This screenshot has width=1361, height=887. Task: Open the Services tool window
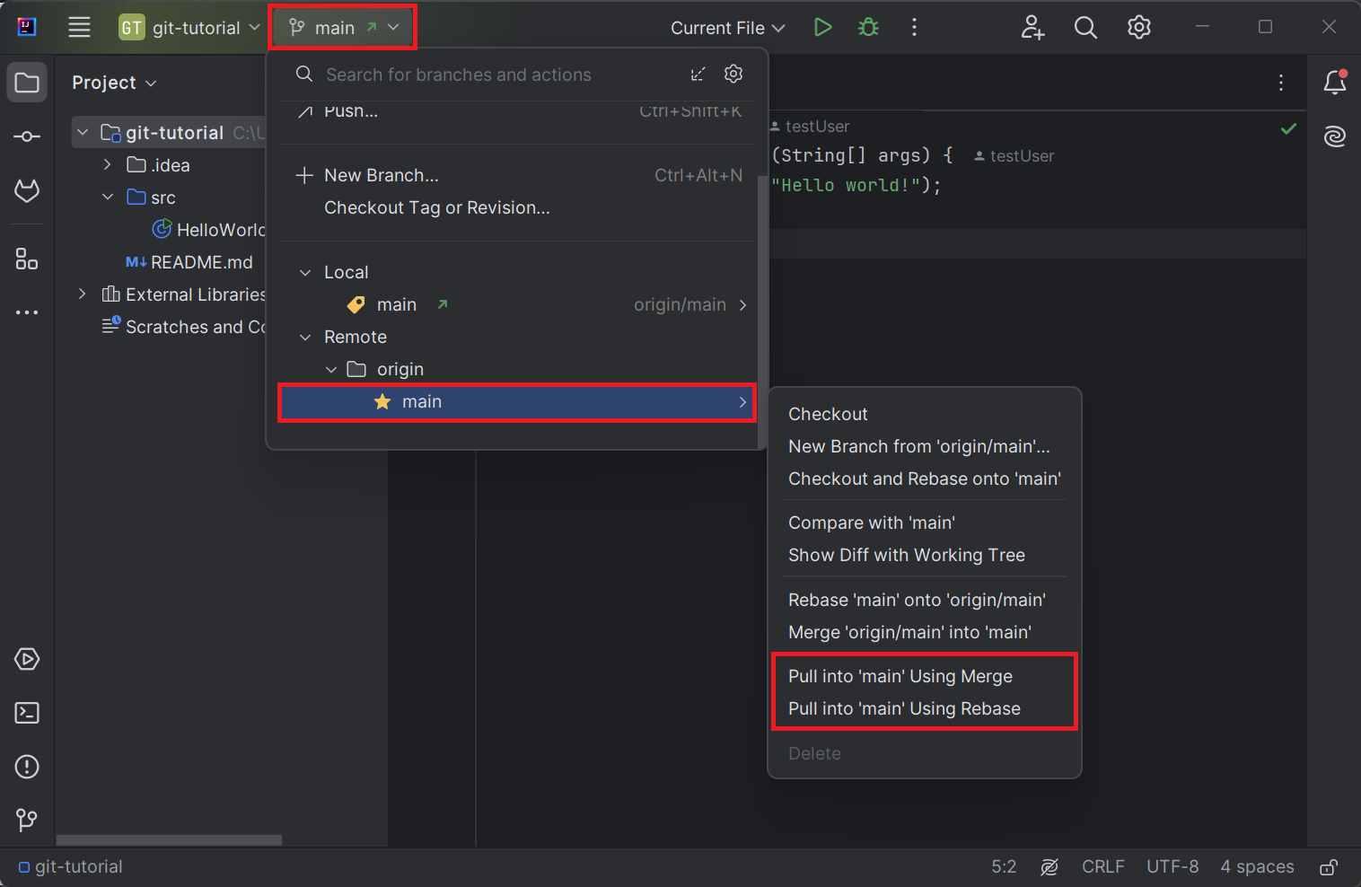point(27,659)
